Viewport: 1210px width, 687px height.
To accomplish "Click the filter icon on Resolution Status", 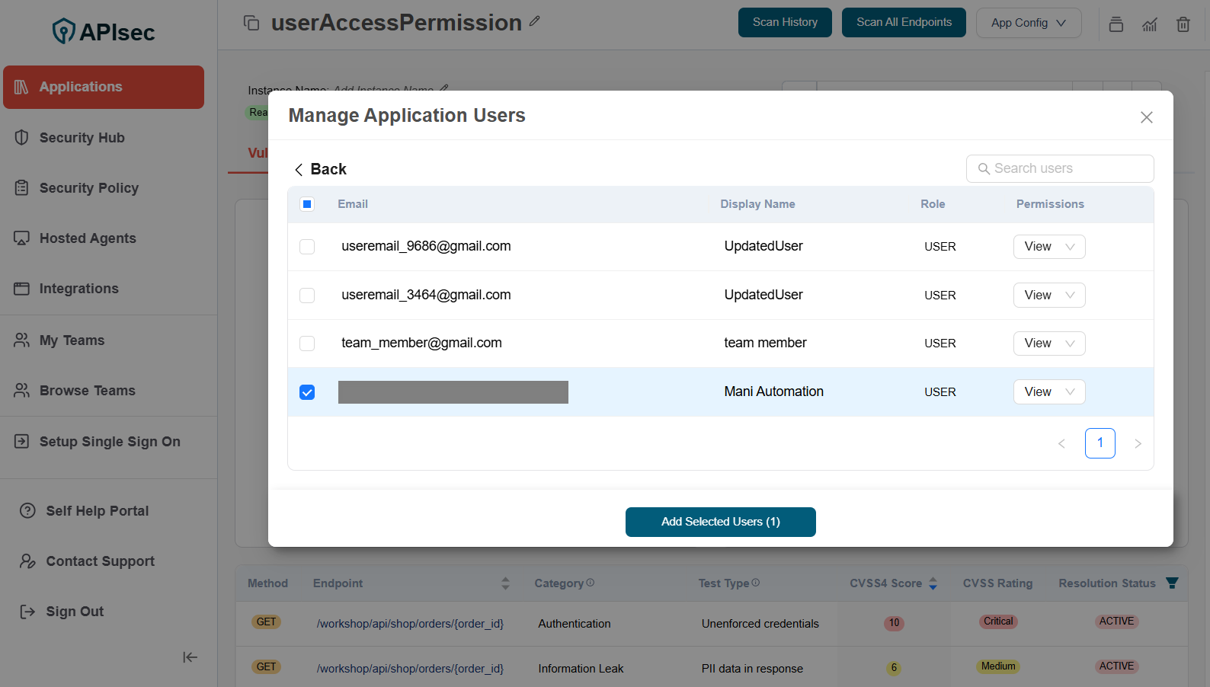I will [x=1172, y=583].
